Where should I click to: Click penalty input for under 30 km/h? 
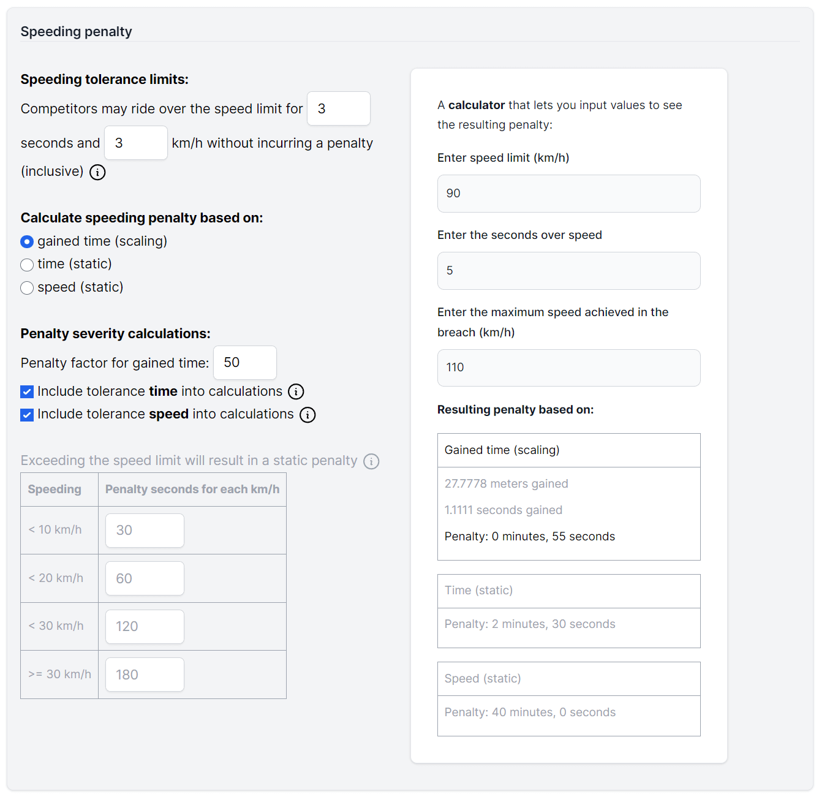145,627
